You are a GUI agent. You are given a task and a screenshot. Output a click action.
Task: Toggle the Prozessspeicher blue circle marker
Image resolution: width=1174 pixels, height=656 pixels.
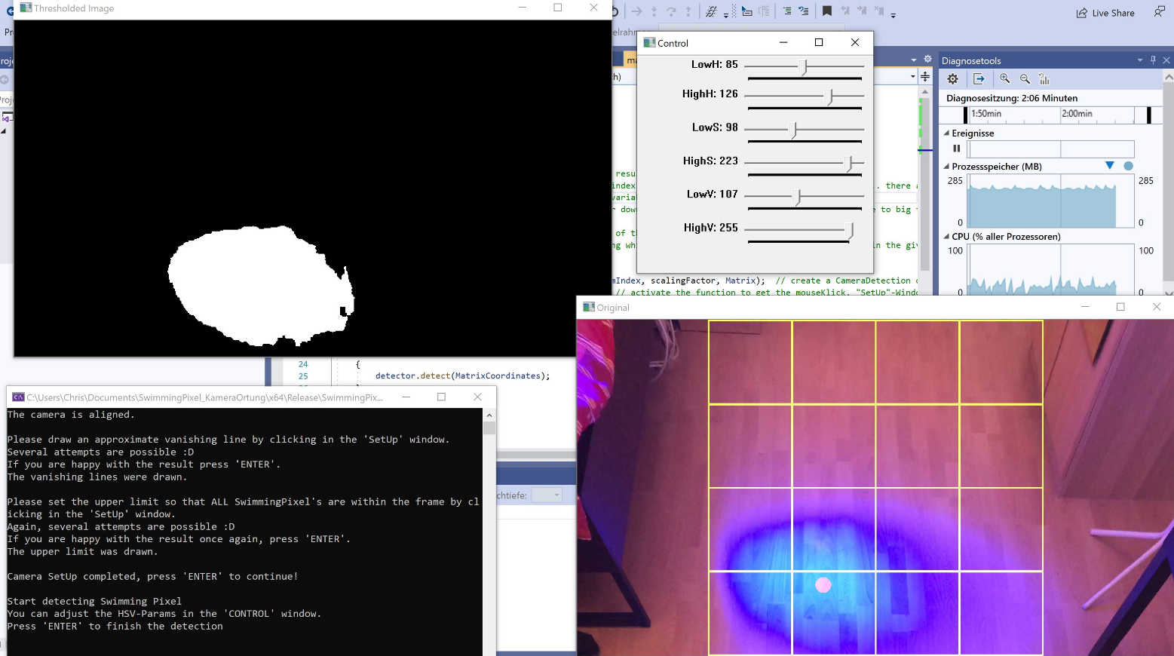(1128, 166)
